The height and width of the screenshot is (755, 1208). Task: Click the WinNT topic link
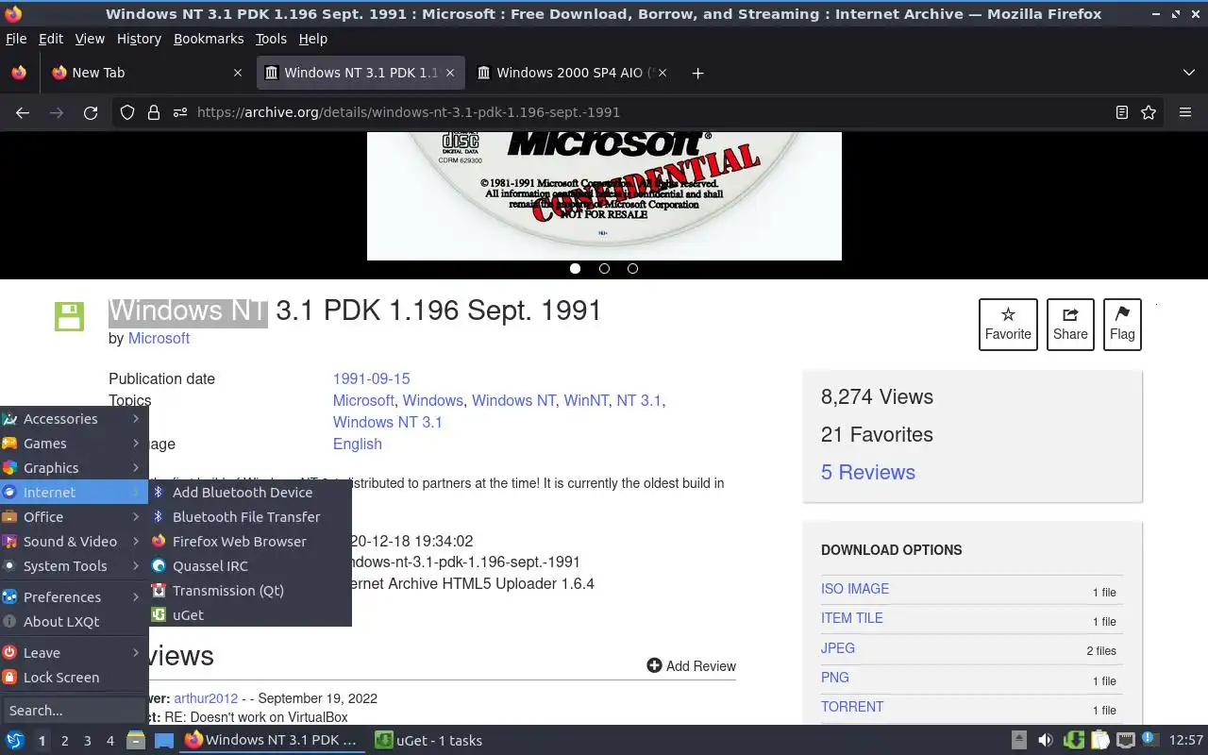click(x=586, y=400)
